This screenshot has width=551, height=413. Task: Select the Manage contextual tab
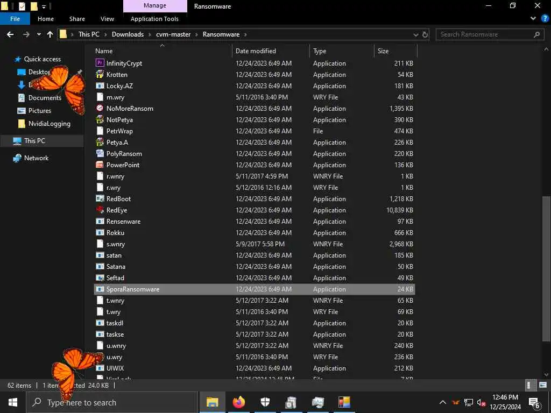[x=155, y=5]
